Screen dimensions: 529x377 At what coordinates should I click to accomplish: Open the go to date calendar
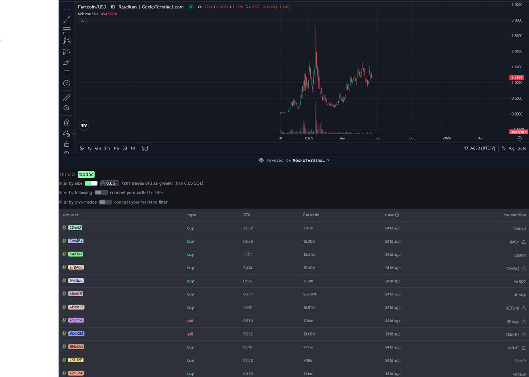tap(145, 148)
